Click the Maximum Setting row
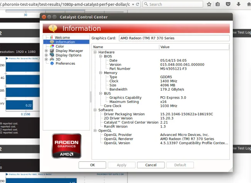Screen dimensions: 251x183 (x=161, y=102)
